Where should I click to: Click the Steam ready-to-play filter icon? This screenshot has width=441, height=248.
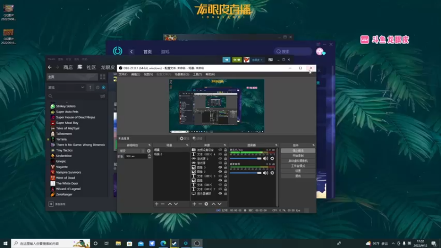click(x=104, y=88)
